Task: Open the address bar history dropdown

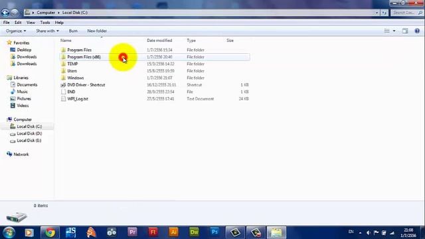Action: (x=377, y=13)
